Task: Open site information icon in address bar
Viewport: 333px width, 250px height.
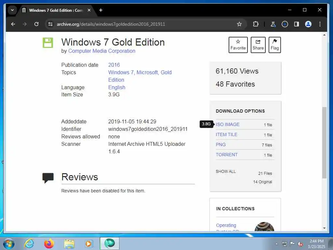Action: click(50, 24)
